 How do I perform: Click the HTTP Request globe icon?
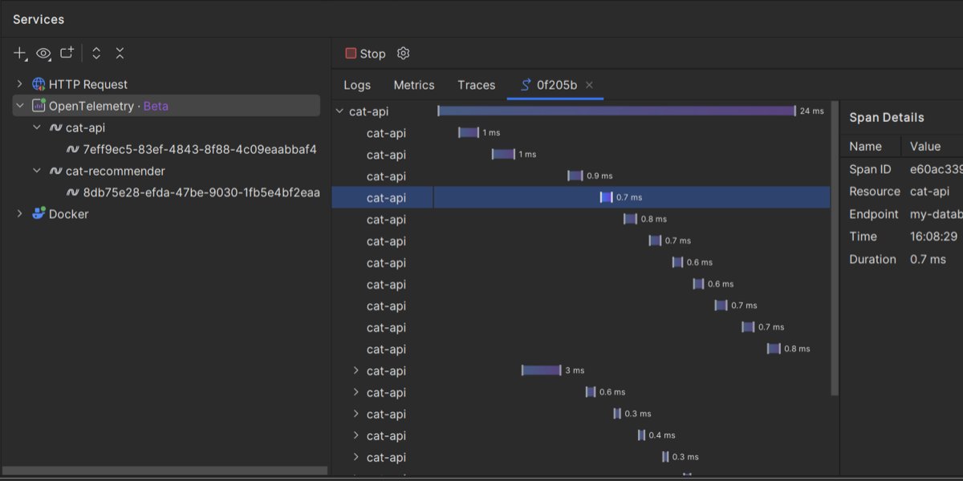pos(38,83)
